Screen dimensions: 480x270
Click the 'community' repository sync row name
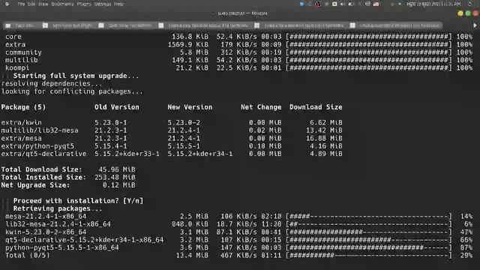point(23,52)
